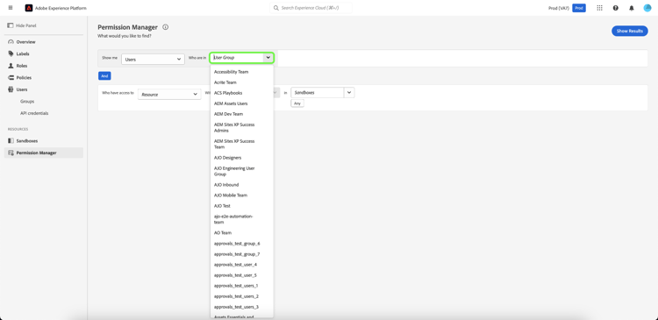Click the Hide Panel icon
Image resolution: width=658 pixels, height=320 pixels.
point(11,25)
